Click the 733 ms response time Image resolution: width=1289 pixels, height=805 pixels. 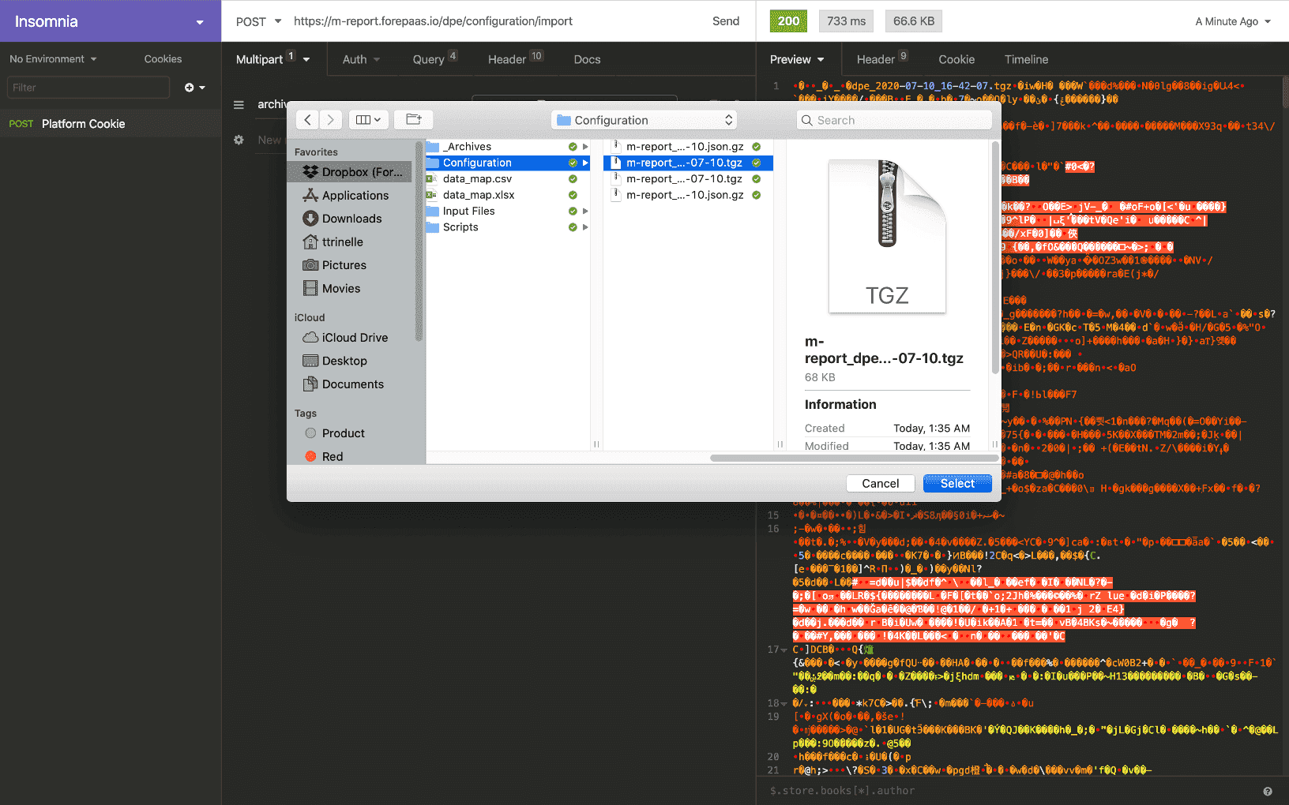846,21
